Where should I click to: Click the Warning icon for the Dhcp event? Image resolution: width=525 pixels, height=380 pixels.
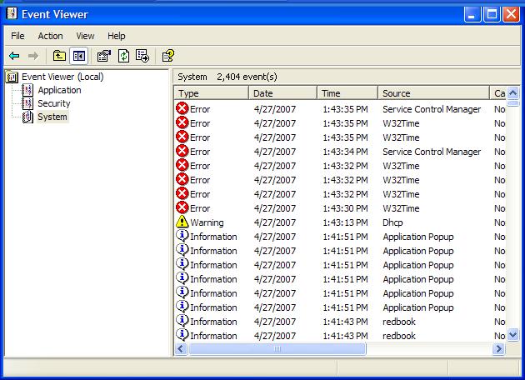pos(182,222)
